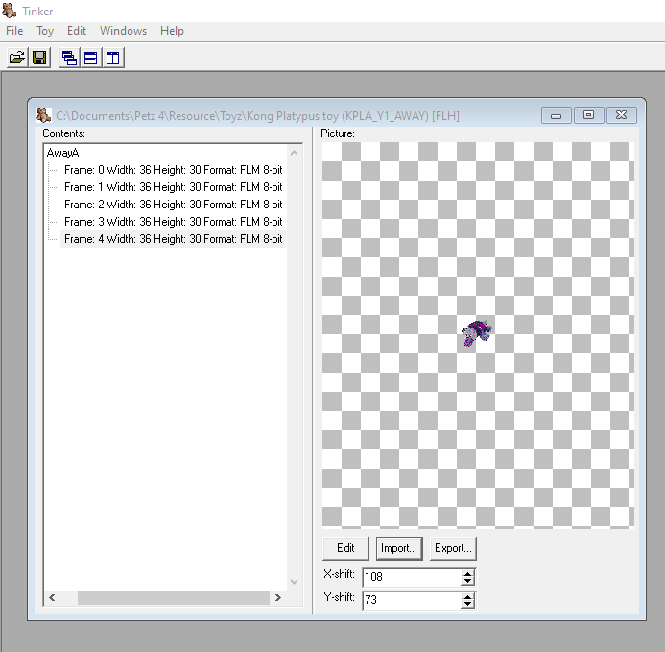Click the X-shift input field

click(412, 577)
